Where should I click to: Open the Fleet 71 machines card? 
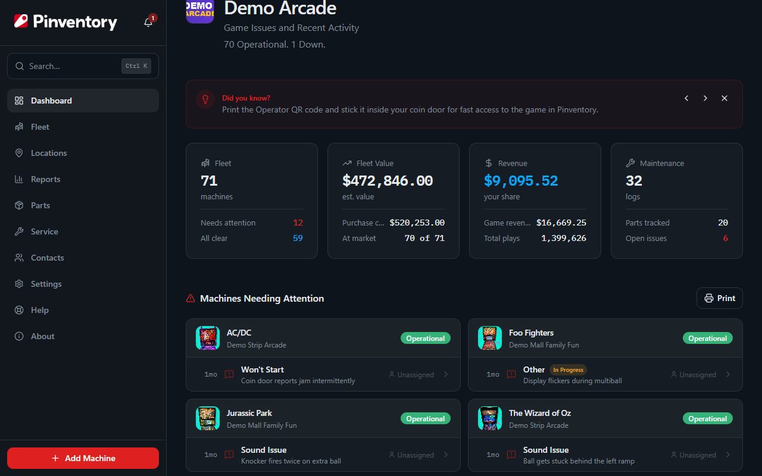[x=252, y=201]
